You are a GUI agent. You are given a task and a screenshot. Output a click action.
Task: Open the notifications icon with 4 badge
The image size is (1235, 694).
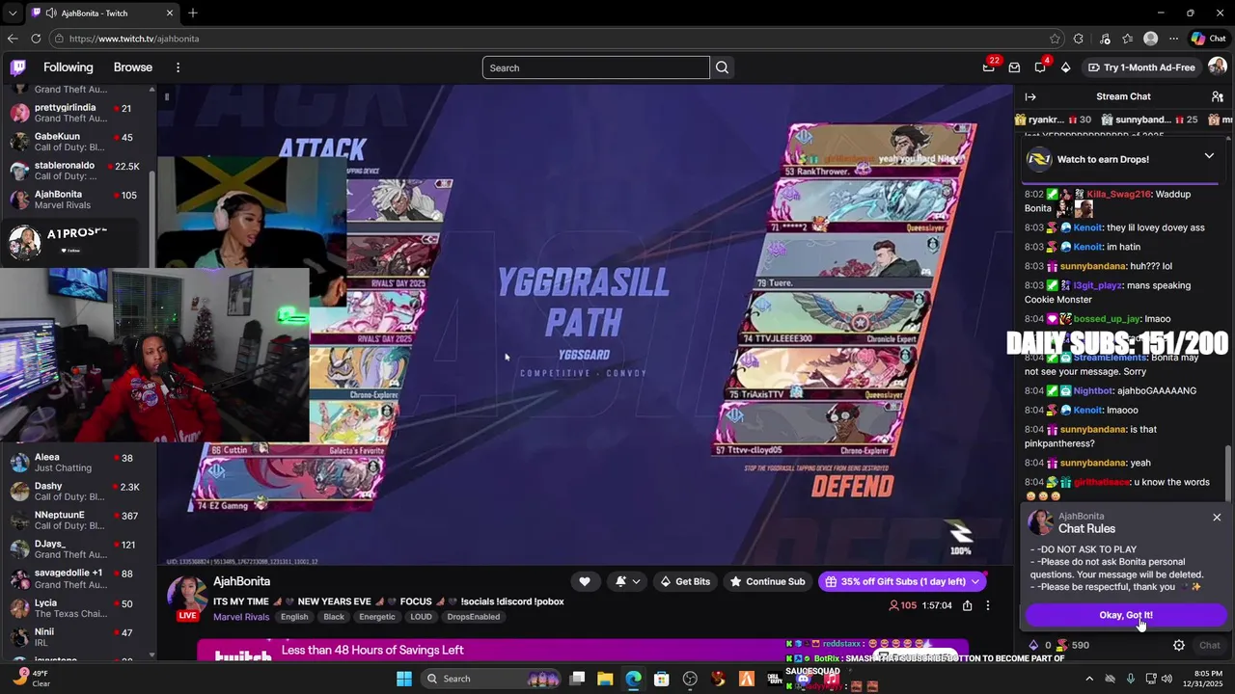coord(1040,67)
